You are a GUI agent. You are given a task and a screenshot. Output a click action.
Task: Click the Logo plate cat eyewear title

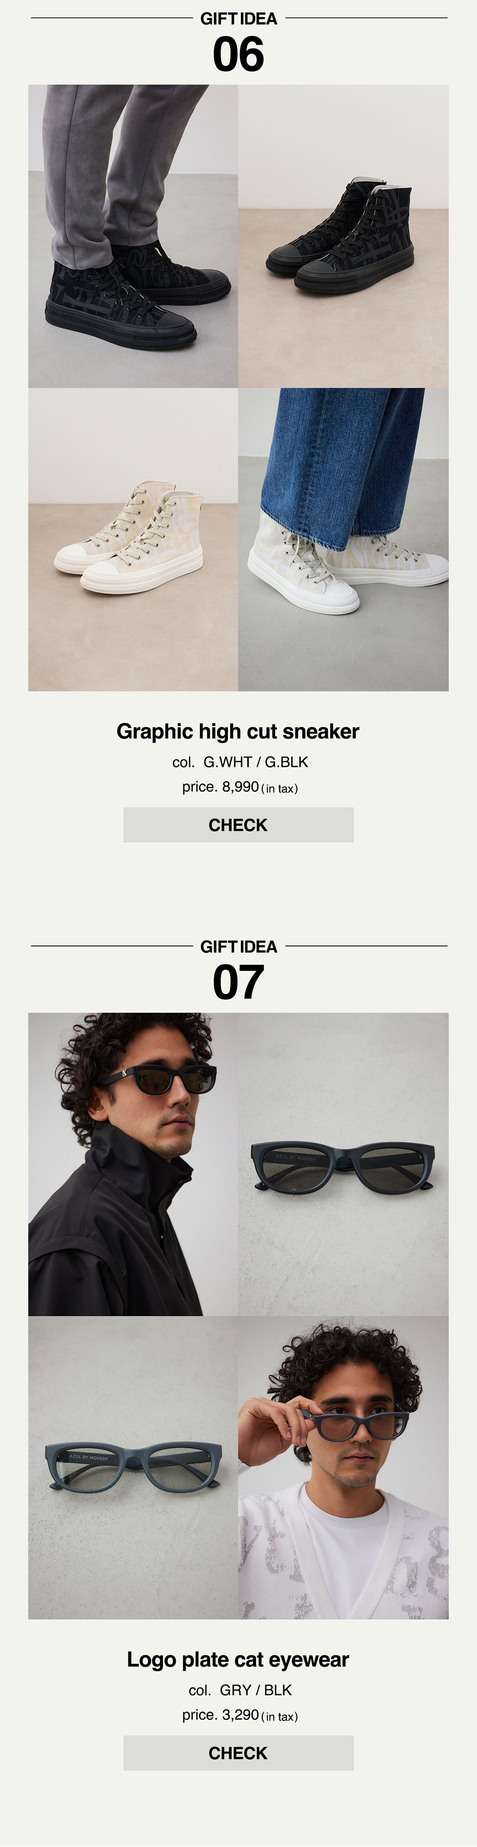click(x=238, y=1659)
